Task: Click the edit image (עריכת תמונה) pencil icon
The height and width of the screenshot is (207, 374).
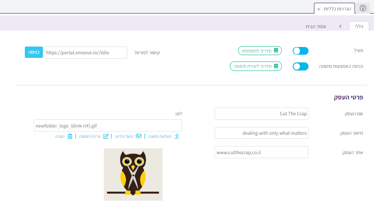Action: click(x=106, y=136)
